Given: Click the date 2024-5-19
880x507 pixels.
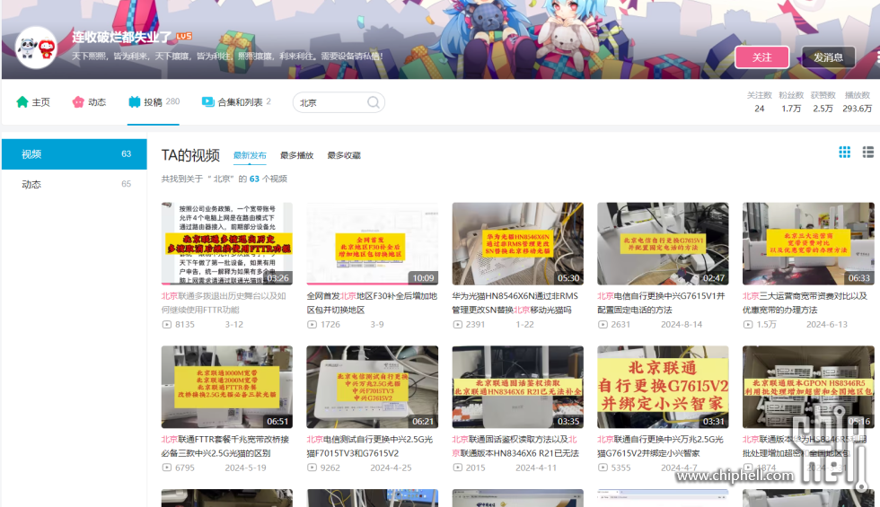Looking at the screenshot, I should tap(245, 468).
